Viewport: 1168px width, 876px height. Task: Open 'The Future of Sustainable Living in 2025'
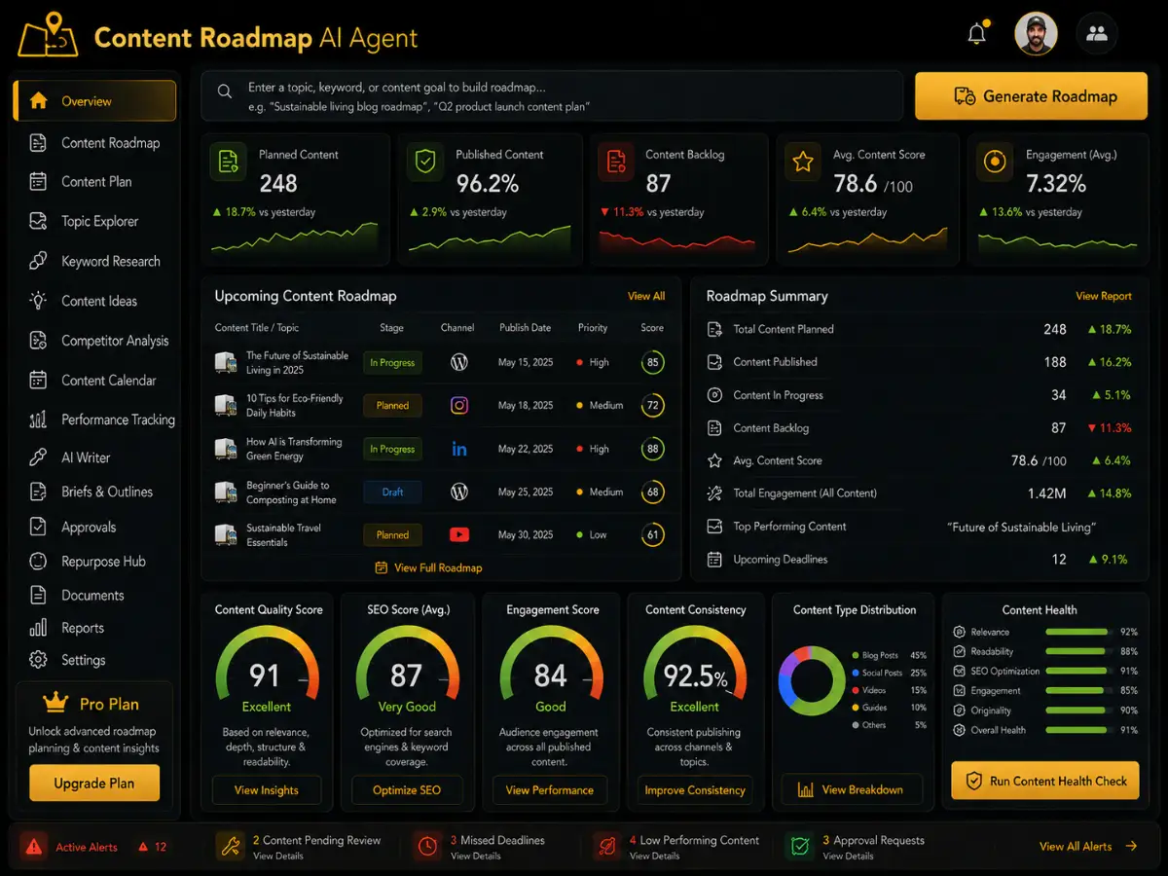pyautogui.click(x=297, y=363)
